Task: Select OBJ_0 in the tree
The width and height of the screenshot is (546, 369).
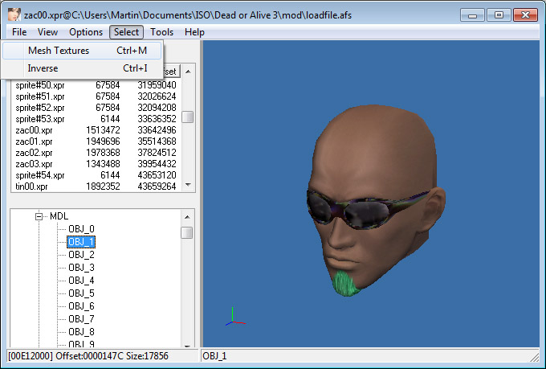Action: point(81,229)
